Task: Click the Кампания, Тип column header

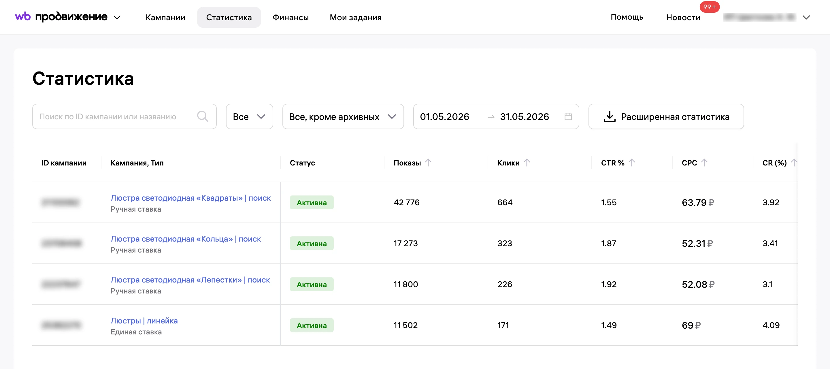Action: (137, 163)
